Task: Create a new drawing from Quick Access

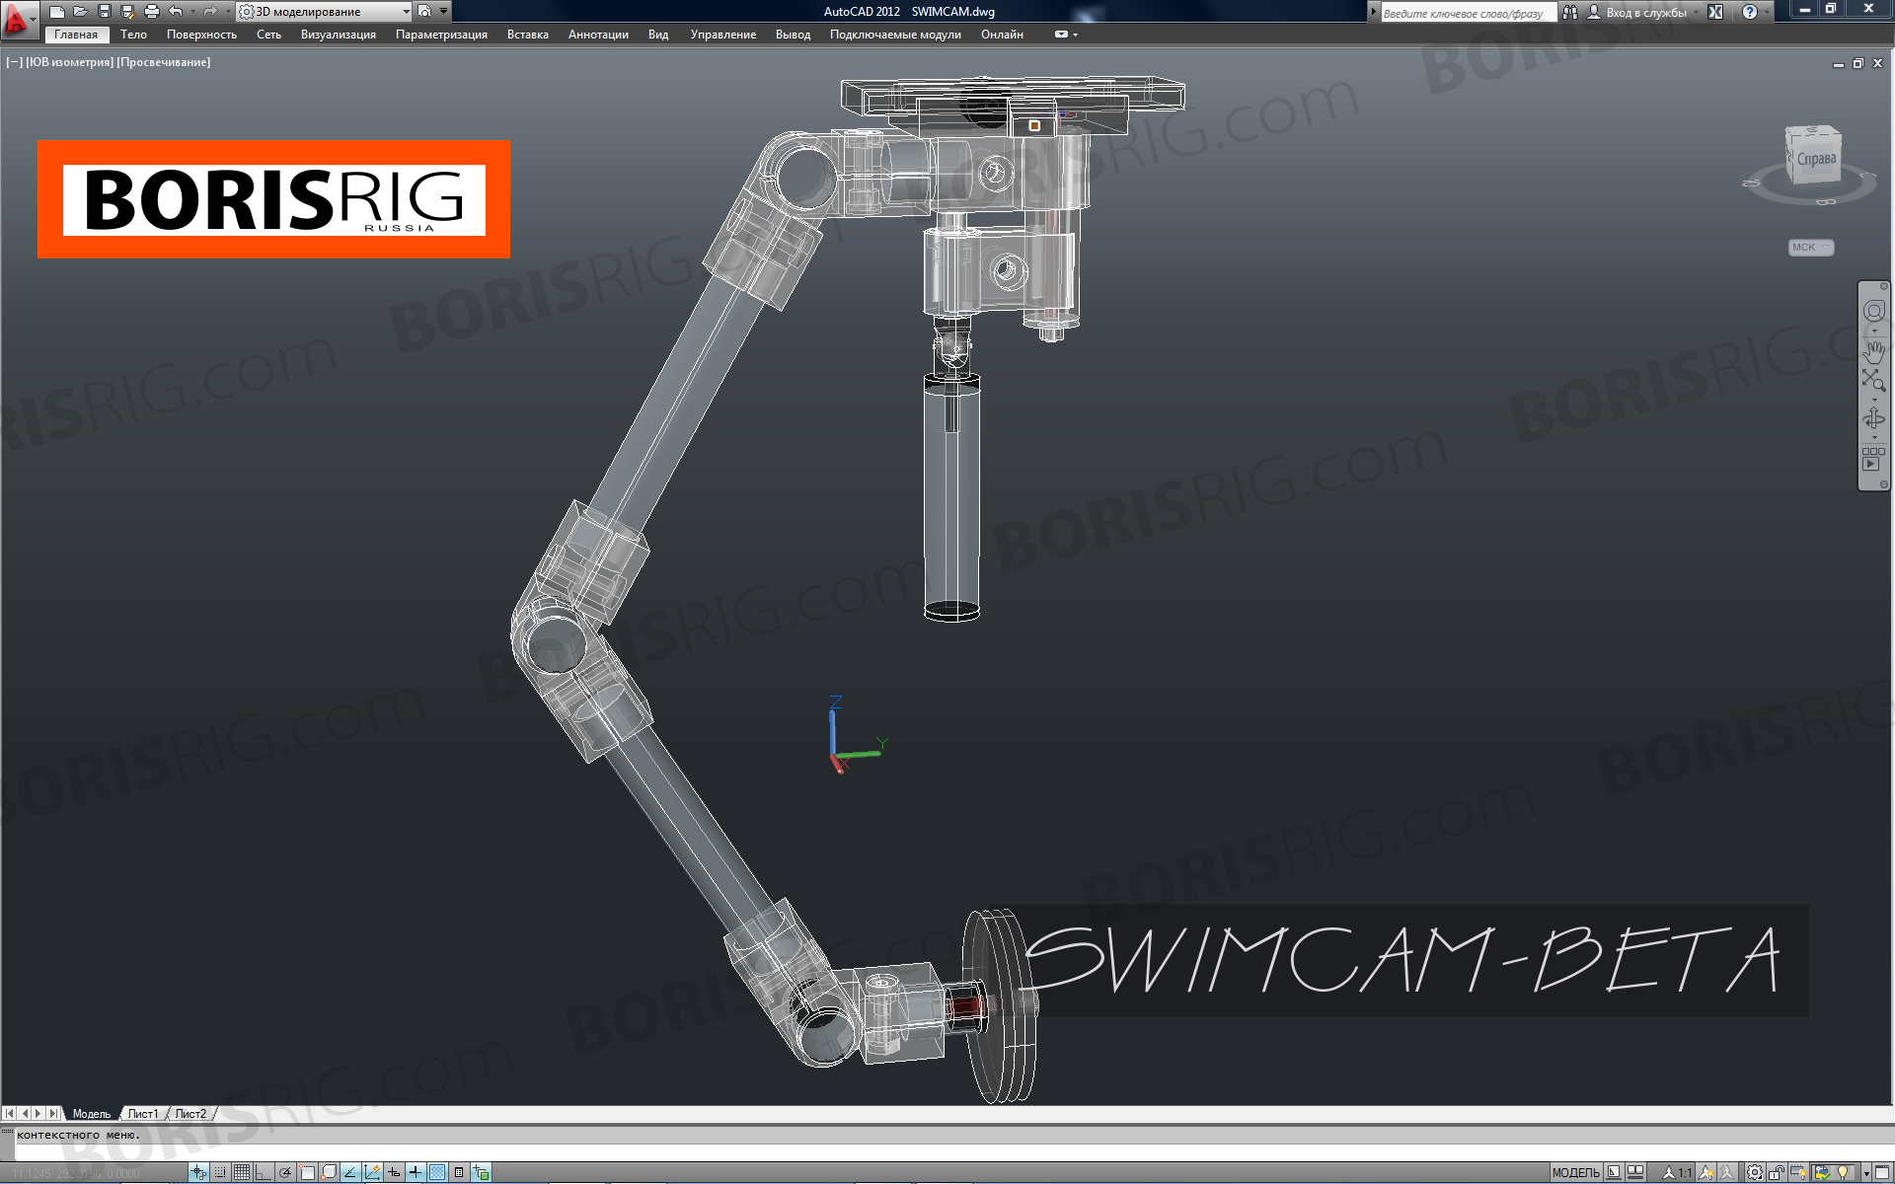Action: pyautogui.click(x=57, y=12)
